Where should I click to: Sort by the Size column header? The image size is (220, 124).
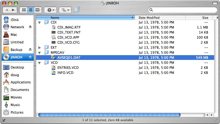click(x=199, y=18)
